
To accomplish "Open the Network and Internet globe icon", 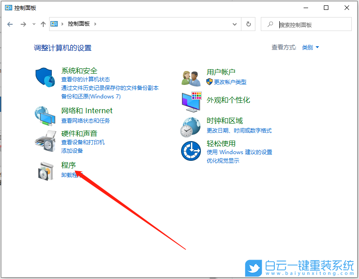I will (x=45, y=116).
